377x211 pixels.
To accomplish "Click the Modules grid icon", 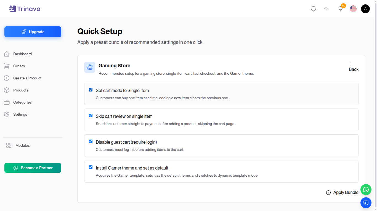I will [x=9, y=145].
